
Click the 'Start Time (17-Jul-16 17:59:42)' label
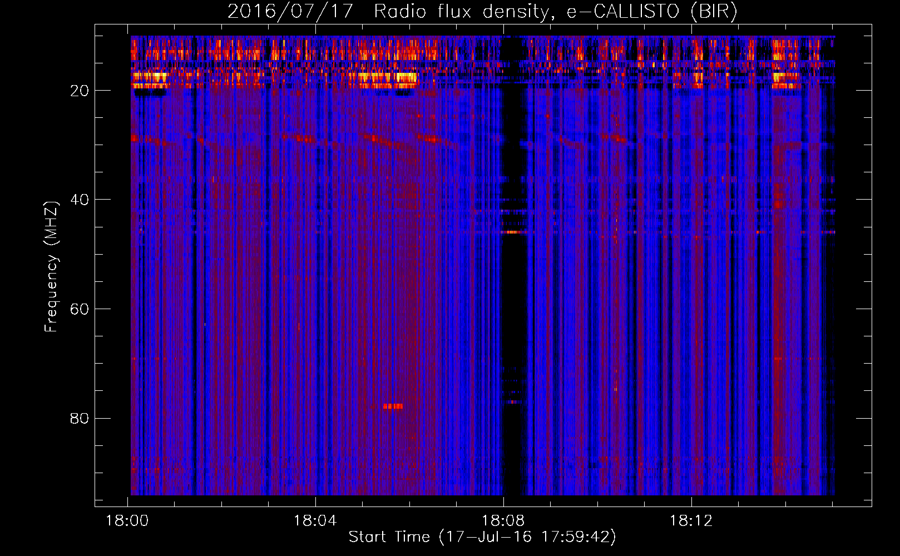[482, 537]
